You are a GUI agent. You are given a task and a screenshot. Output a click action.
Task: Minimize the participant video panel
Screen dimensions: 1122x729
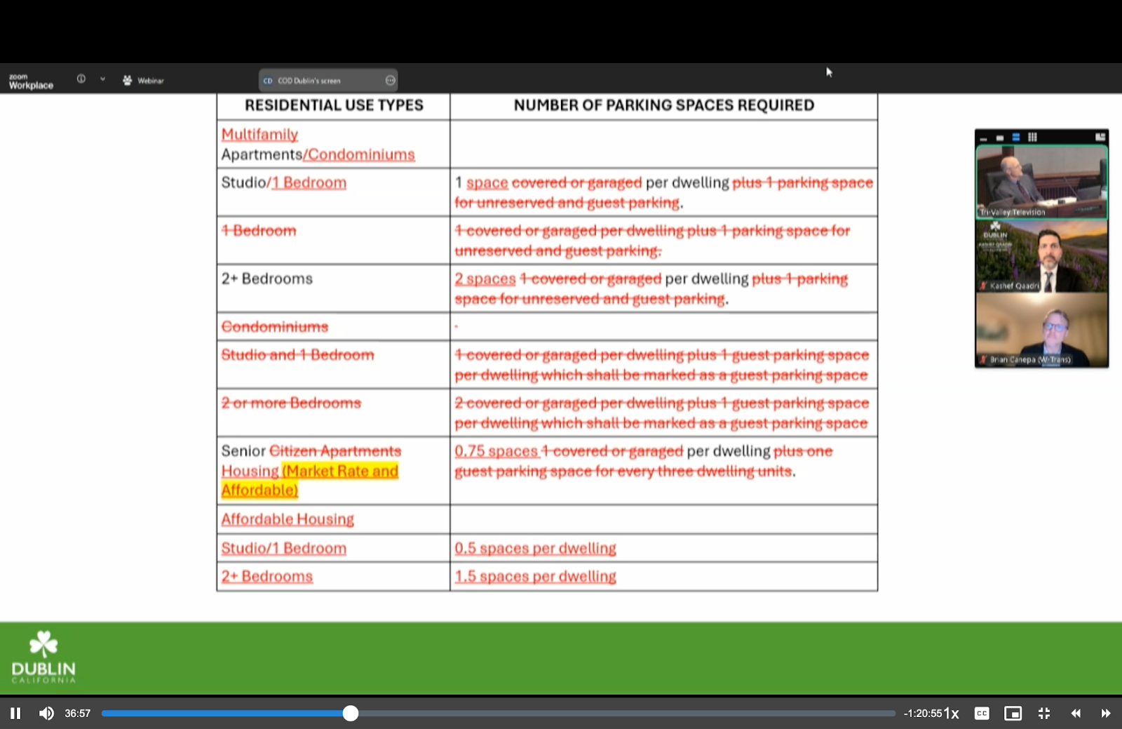tap(984, 138)
